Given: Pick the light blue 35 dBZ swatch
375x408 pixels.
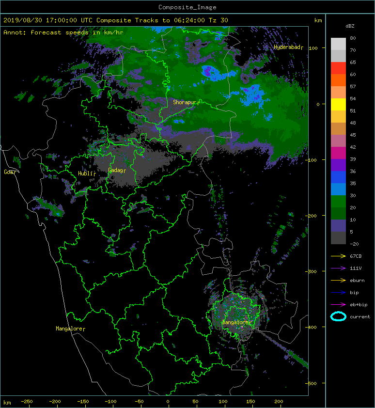Looking at the screenshot, I should [x=338, y=189].
